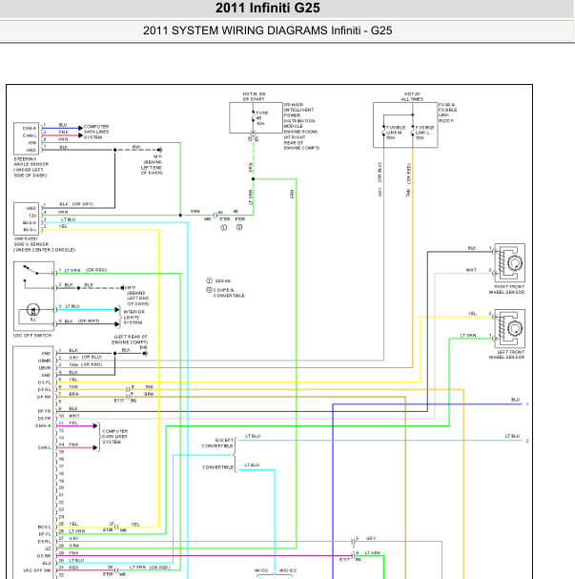Click the BLU wire label at right edge

[515, 400]
